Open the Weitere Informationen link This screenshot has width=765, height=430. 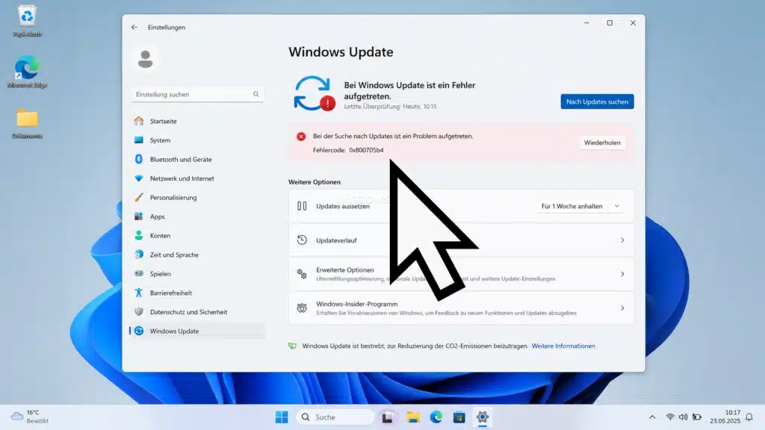point(563,346)
